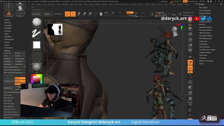Activate the Draw mode button
The image size is (224, 126).
pos(73,14)
